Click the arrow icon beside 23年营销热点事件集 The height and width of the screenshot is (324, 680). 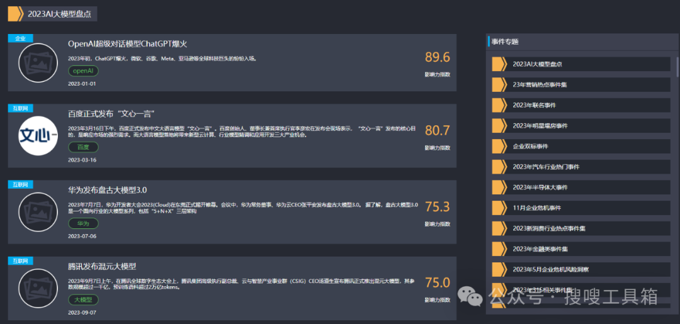point(499,84)
